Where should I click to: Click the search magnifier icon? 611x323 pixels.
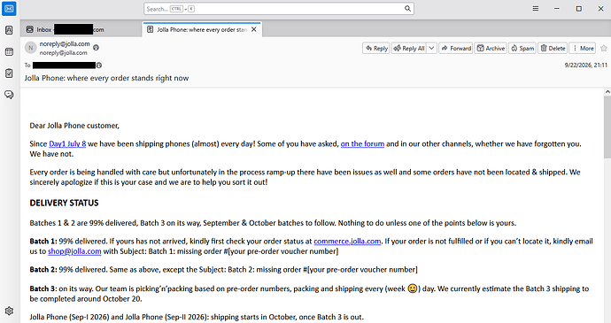tap(407, 9)
